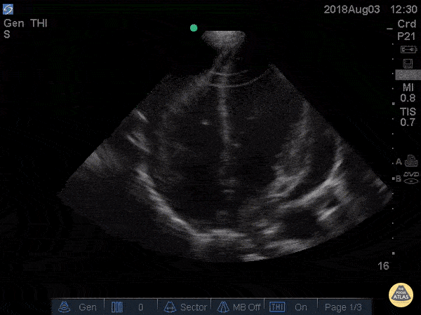421x315 pixels.
Task: Click the Gen THI mode label
Action: click(25, 23)
